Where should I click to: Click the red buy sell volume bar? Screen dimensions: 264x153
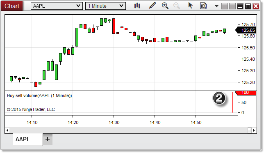click(x=233, y=102)
